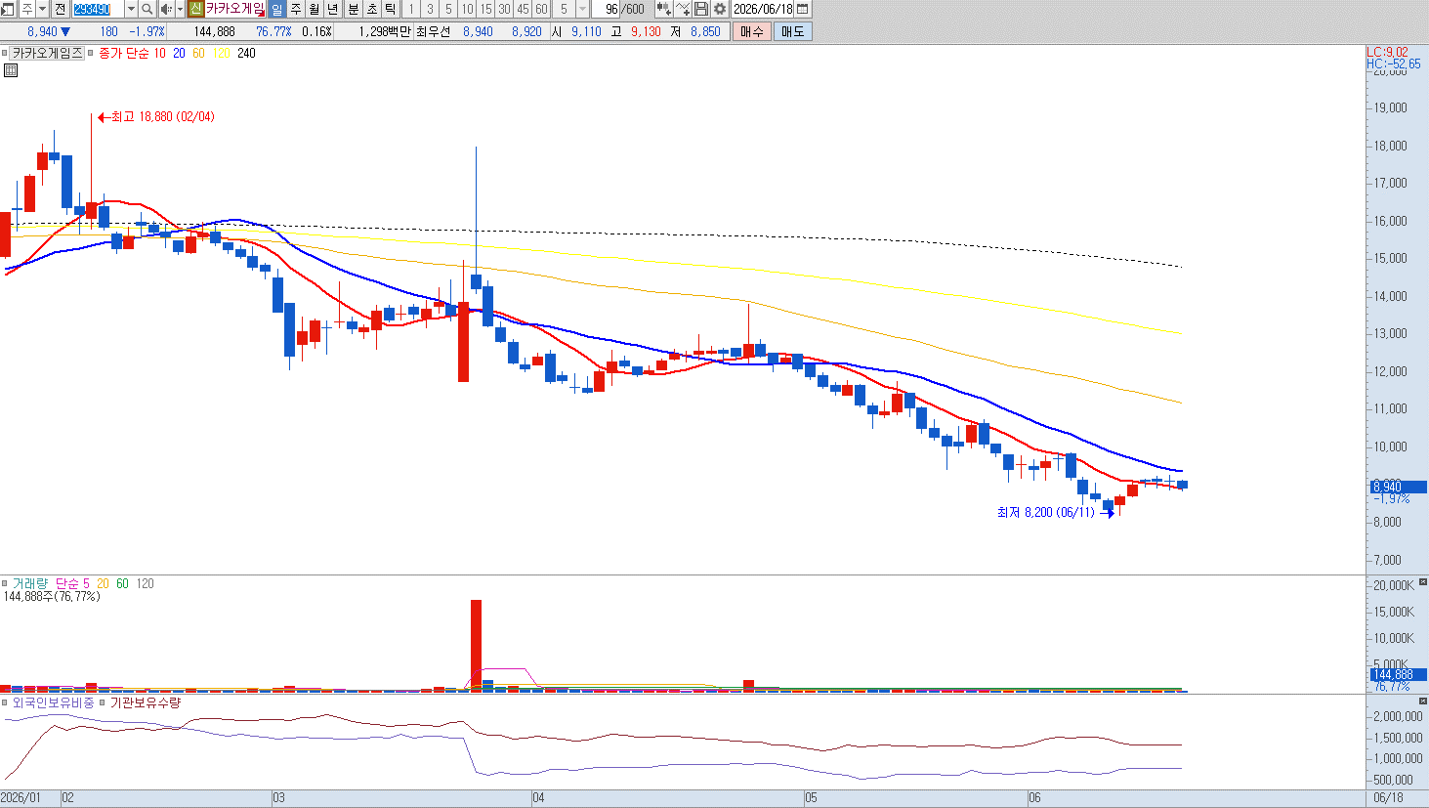
Task: Select the 30-minute interval tab
Action: [x=504, y=9]
